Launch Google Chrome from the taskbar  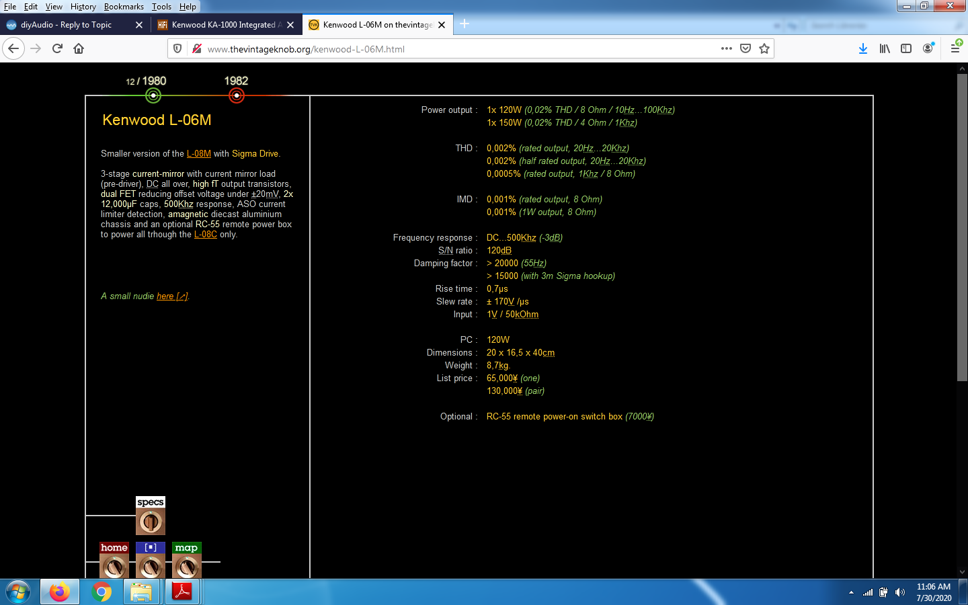[x=102, y=592]
